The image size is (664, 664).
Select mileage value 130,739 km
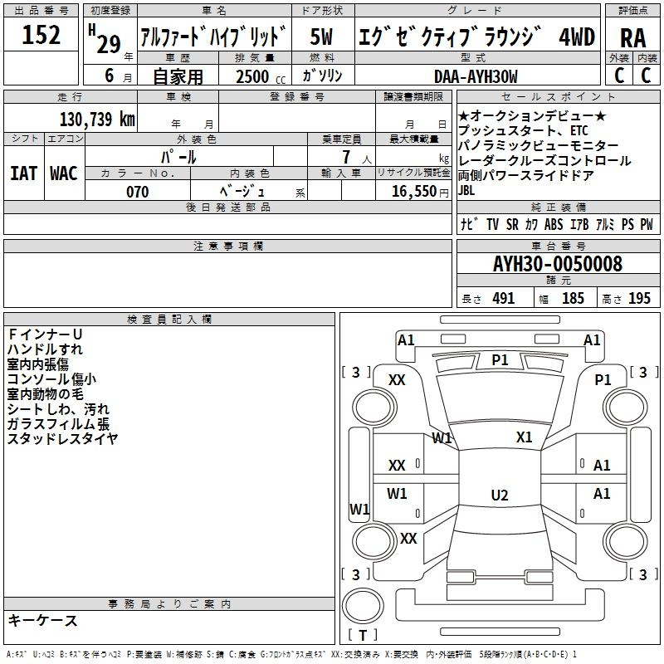(x=97, y=119)
